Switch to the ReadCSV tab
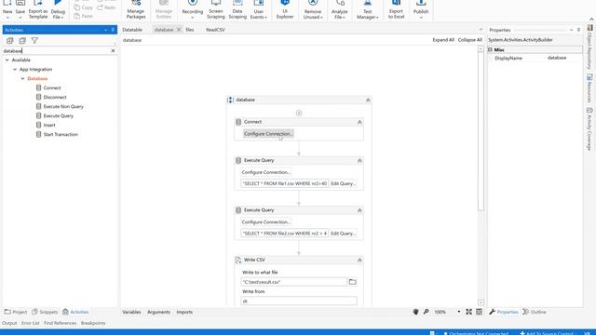This screenshot has height=335, width=596. click(x=215, y=30)
